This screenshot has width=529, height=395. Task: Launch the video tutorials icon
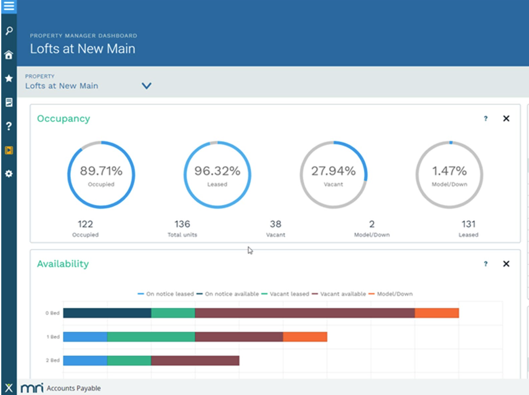(x=8, y=150)
